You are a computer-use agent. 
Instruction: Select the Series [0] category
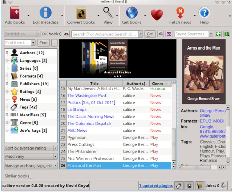coord(29,68)
